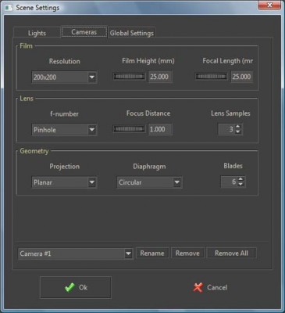Open the Global Settings tab
285x313 pixels.
[x=131, y=33]
